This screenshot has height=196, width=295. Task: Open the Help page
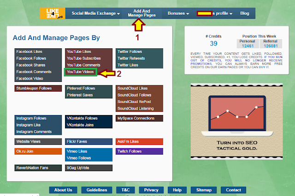177,190
